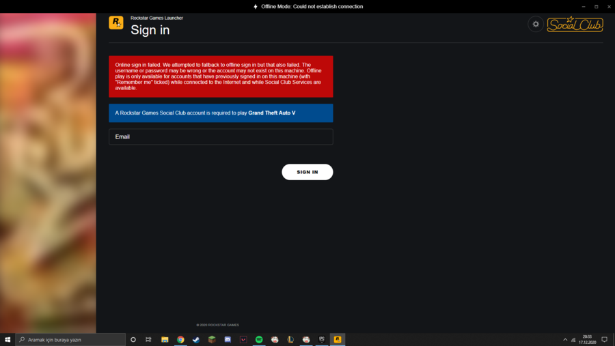Click the Social Club logo

(x=575, y=25)
